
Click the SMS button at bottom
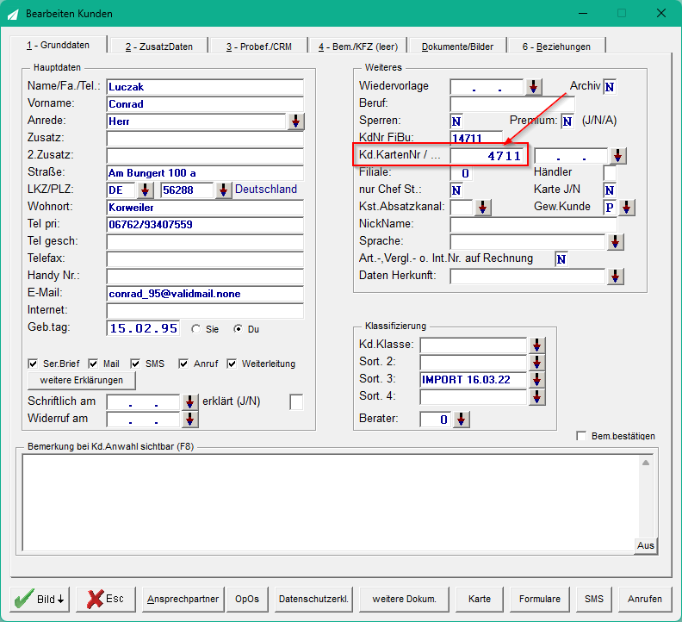(x=593, y=600)
